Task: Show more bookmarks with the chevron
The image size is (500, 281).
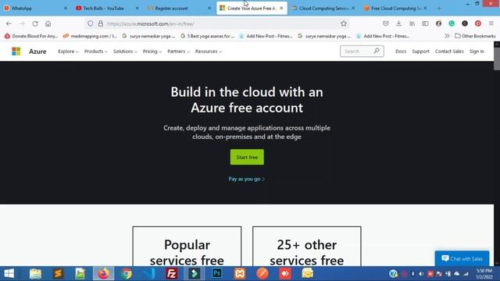Action: click(x=447, y=36)
